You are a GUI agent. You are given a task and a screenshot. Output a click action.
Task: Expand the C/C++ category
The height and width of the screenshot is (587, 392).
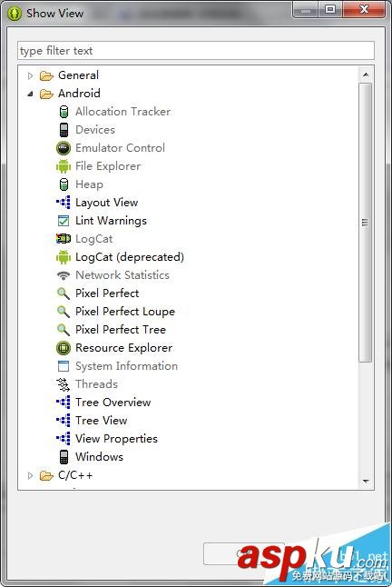tap(30, 475)
